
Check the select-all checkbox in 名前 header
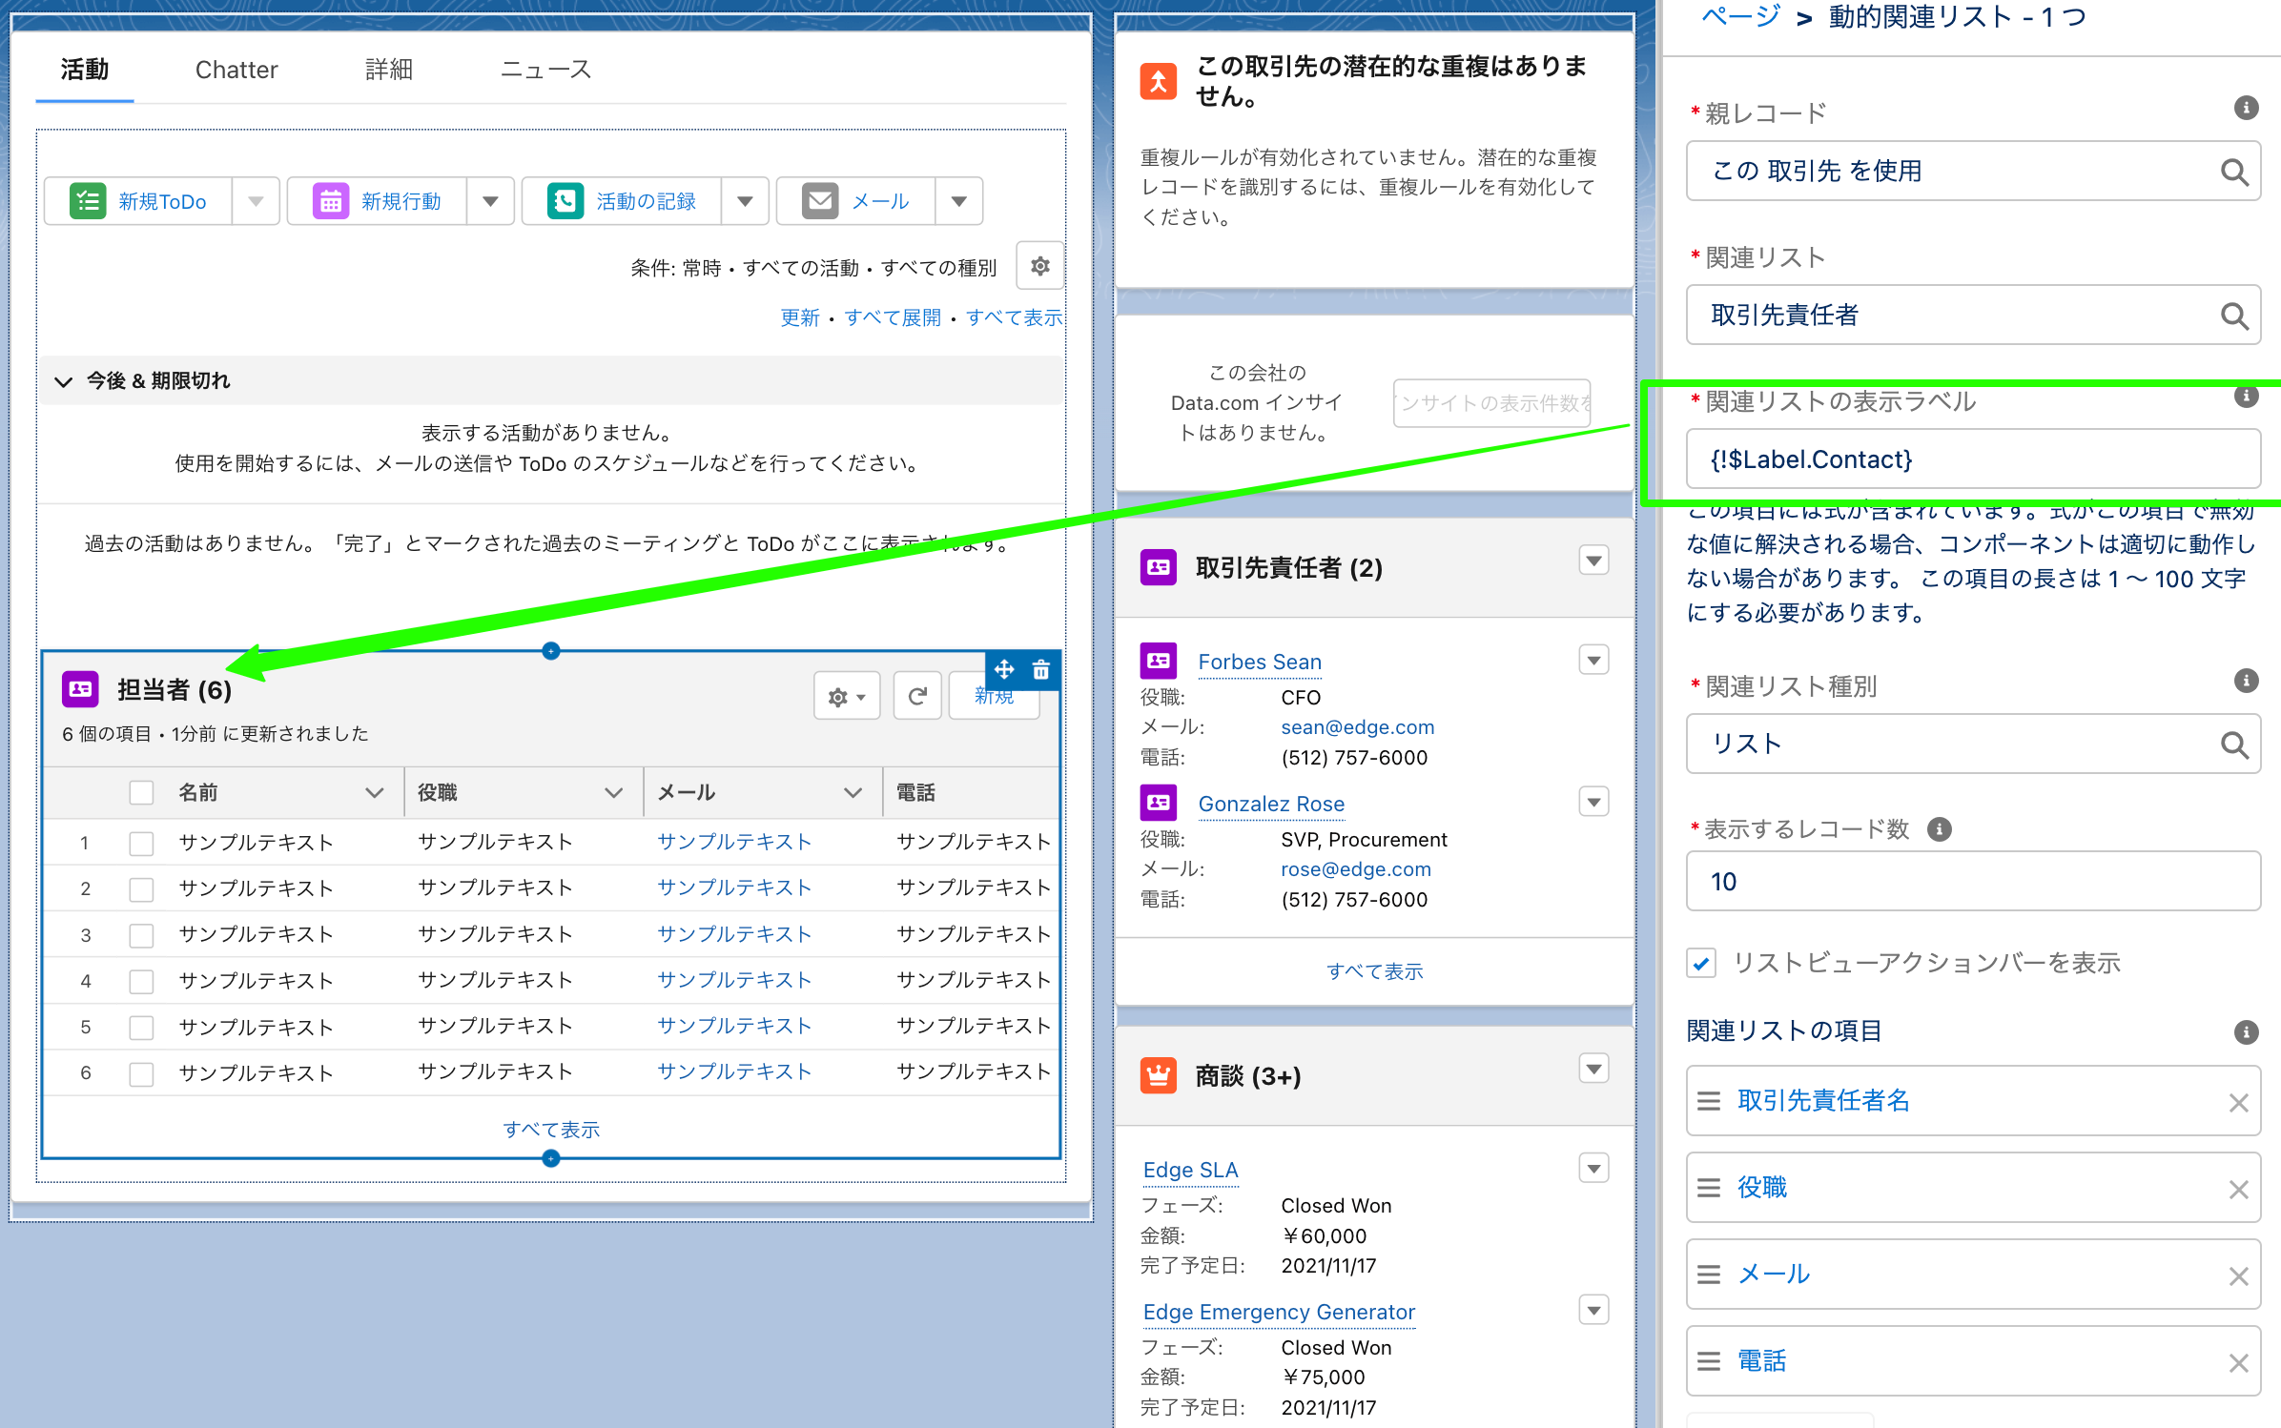(x=141, y=792)
